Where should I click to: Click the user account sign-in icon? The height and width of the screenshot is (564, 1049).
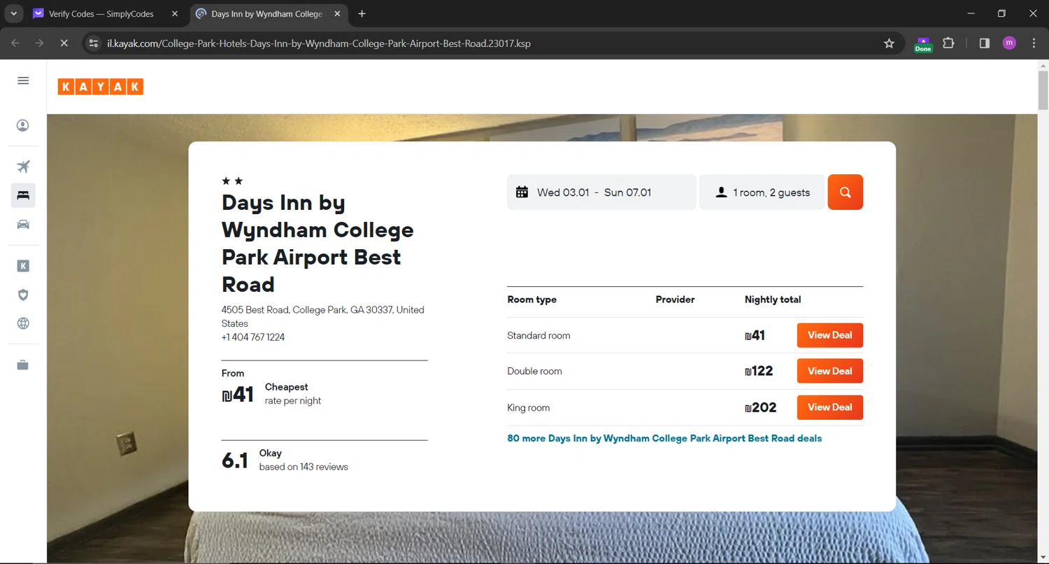pyautogui.click(x=23, y=125)
